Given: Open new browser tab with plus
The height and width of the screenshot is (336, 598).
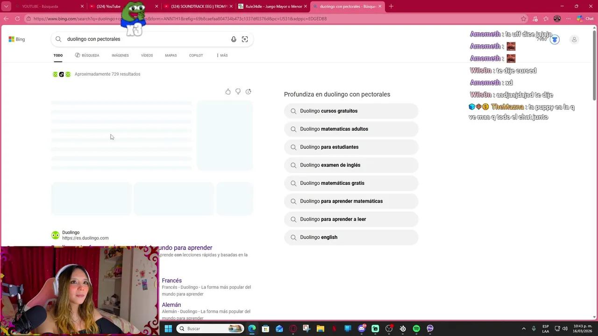Looking at the screenshot, I should 391,7.
